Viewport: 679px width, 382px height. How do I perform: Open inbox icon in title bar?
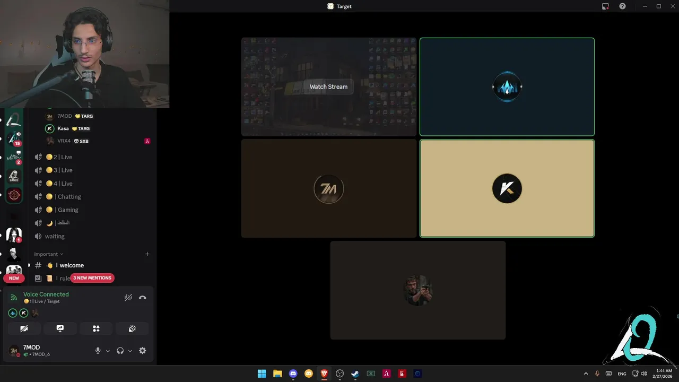(605, 6)
